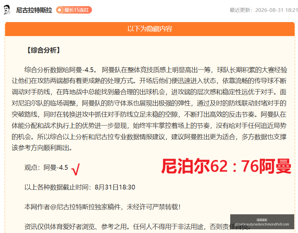Select the 最近更新 timestamp text
The height and width of the screenshot is (233, 298).
264,10
